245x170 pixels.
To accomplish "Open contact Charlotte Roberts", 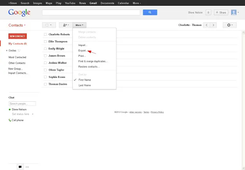I will [59, 34].
